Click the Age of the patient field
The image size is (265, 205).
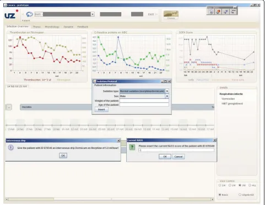[x=144, y=104]
